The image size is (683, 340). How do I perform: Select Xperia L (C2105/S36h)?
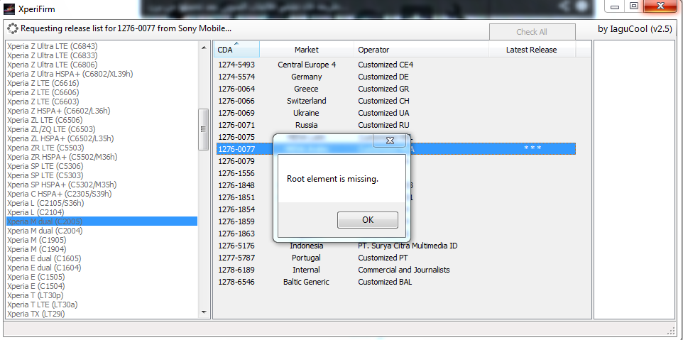(x=102, y=203)
